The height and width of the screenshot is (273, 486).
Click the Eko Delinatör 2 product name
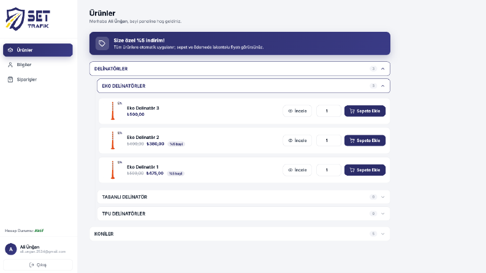click(143, 137)
